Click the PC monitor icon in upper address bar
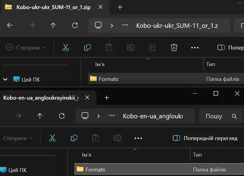This screenshot has width=244, height=176. tap(98, 25)
